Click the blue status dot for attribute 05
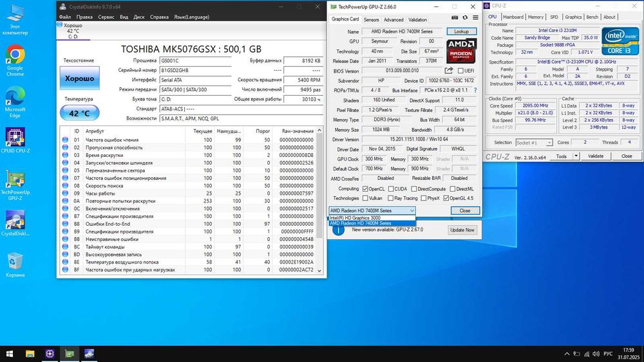Viewport: 644px width, 362px height. (x=65, y=170)
